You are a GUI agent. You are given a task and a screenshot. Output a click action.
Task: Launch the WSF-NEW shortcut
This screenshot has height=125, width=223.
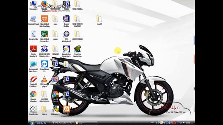pyautogui.click(x=67, y=96)
